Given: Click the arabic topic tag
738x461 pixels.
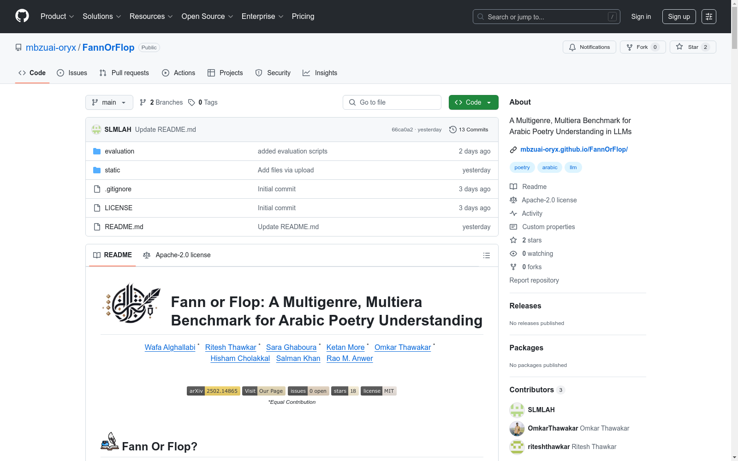Looking at the screenshot, I should (550, 167).
